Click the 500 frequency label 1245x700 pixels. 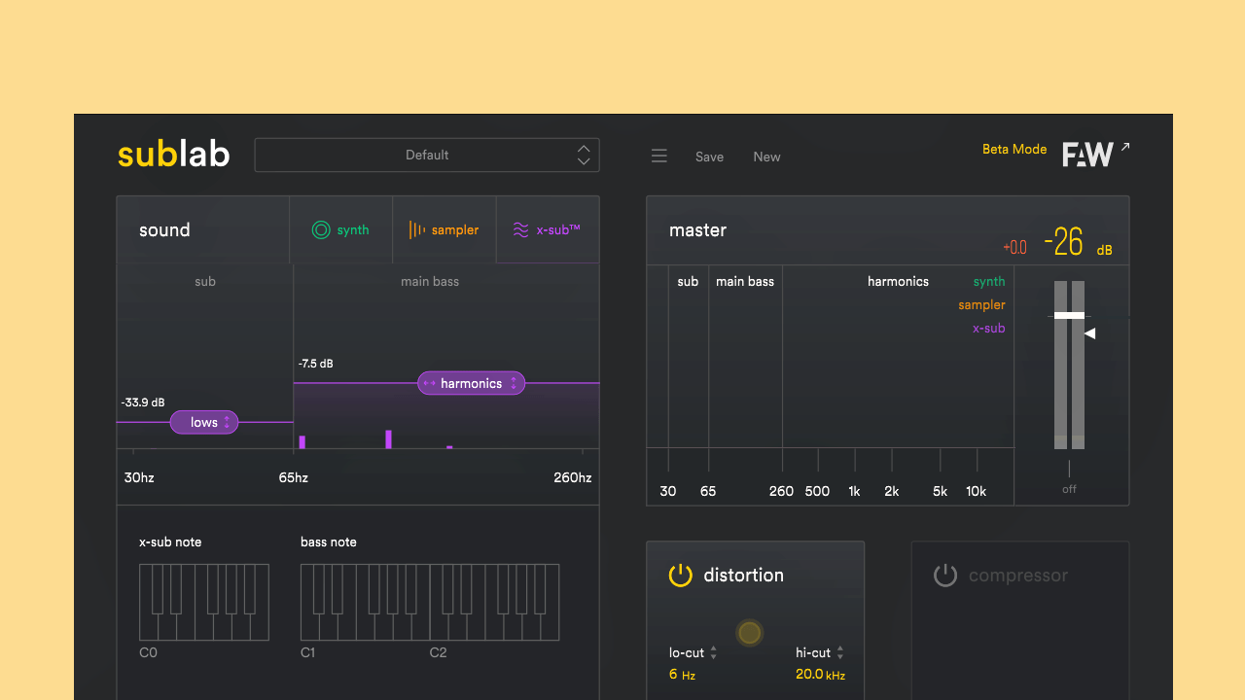pos(817,491)
